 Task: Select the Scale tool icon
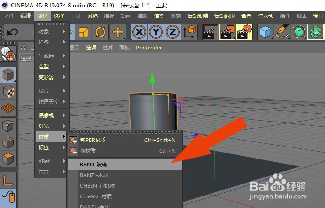coord(84,32)
